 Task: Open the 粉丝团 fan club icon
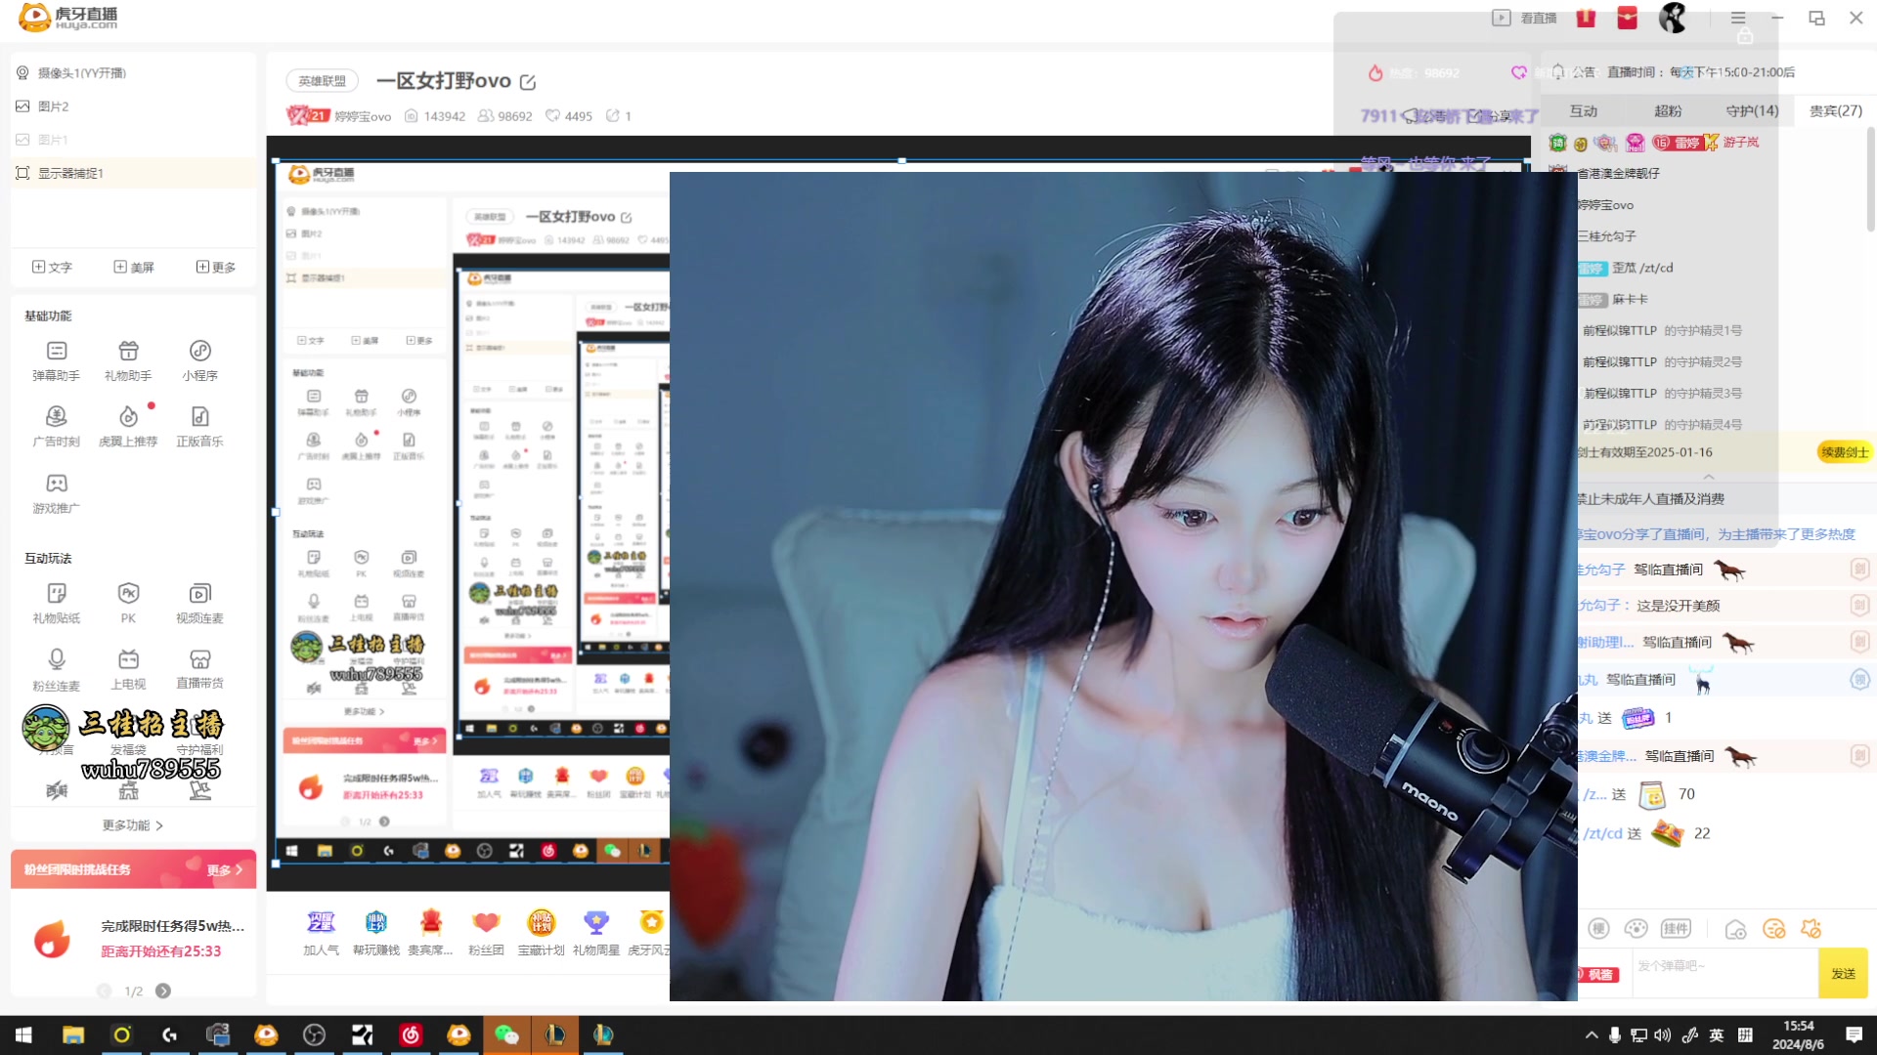[x=486, y=932]
